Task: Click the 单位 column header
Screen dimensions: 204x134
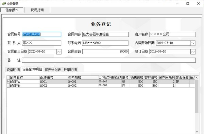Action: pyautogui.click(x=125, y=77)
